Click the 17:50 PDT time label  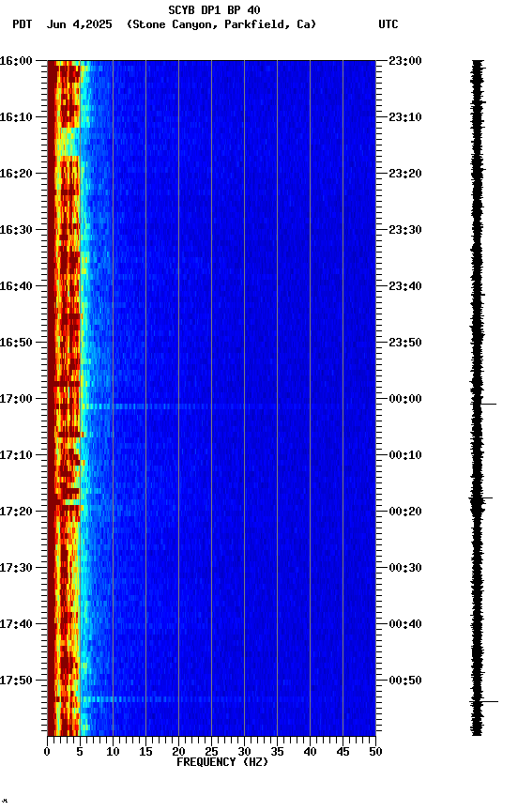tap(16, 681)
